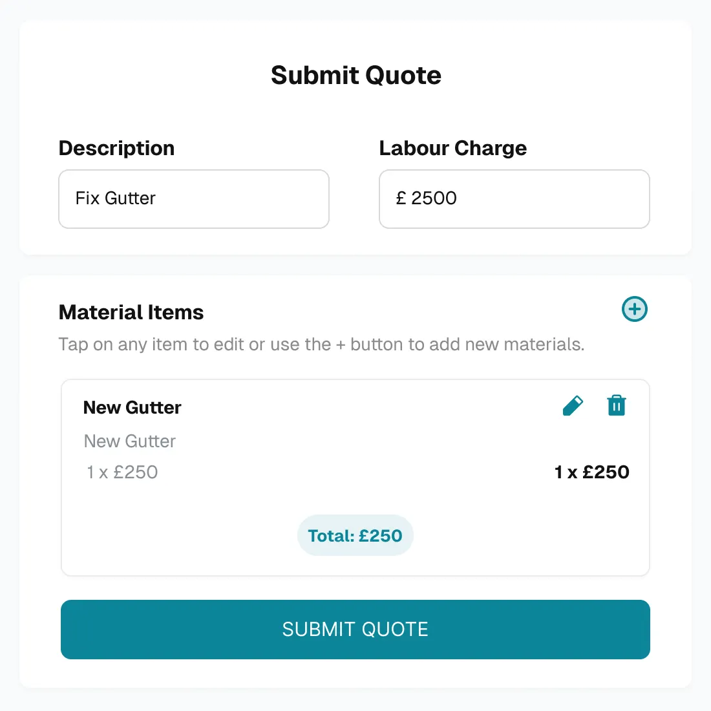
Task: Click the plus icon beside Material Items
Action: [634, 309]
